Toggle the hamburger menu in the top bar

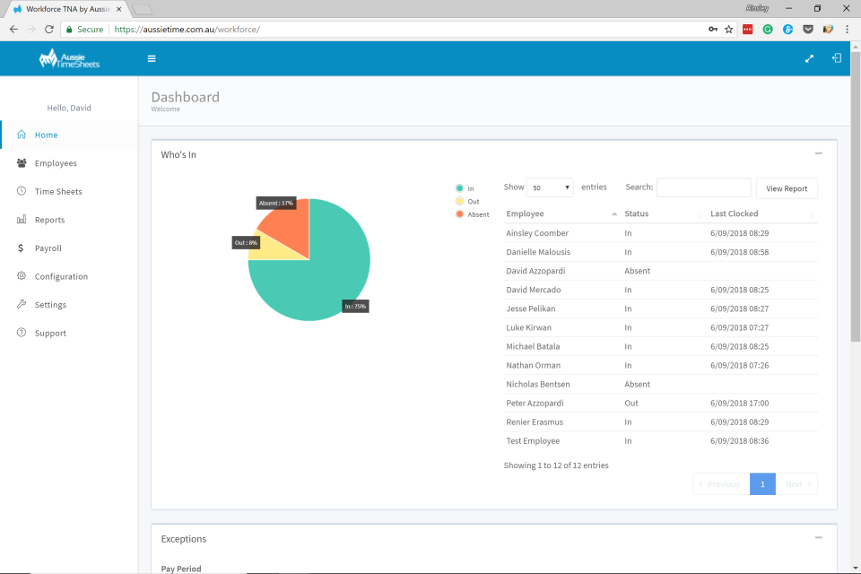coord(152,57)
